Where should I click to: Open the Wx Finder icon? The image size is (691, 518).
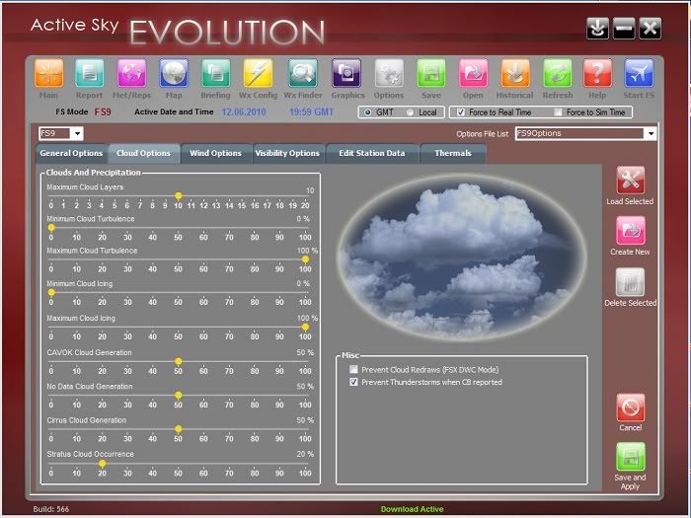click(303, 73)
